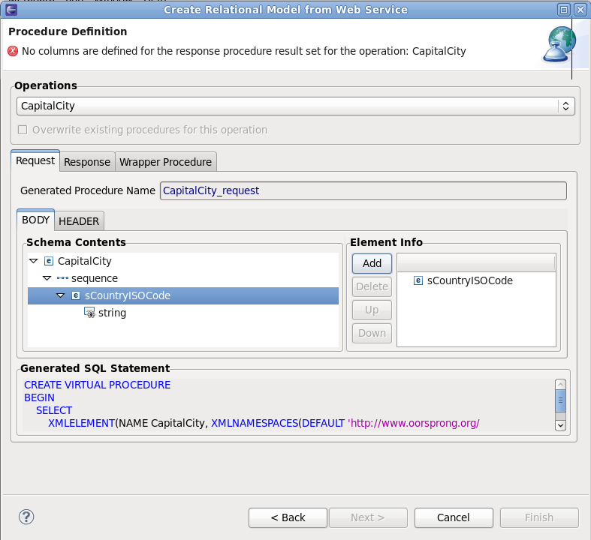Switch to the Response tab
The width and height of the screenshot is (591, 540).
coord(87,162)
